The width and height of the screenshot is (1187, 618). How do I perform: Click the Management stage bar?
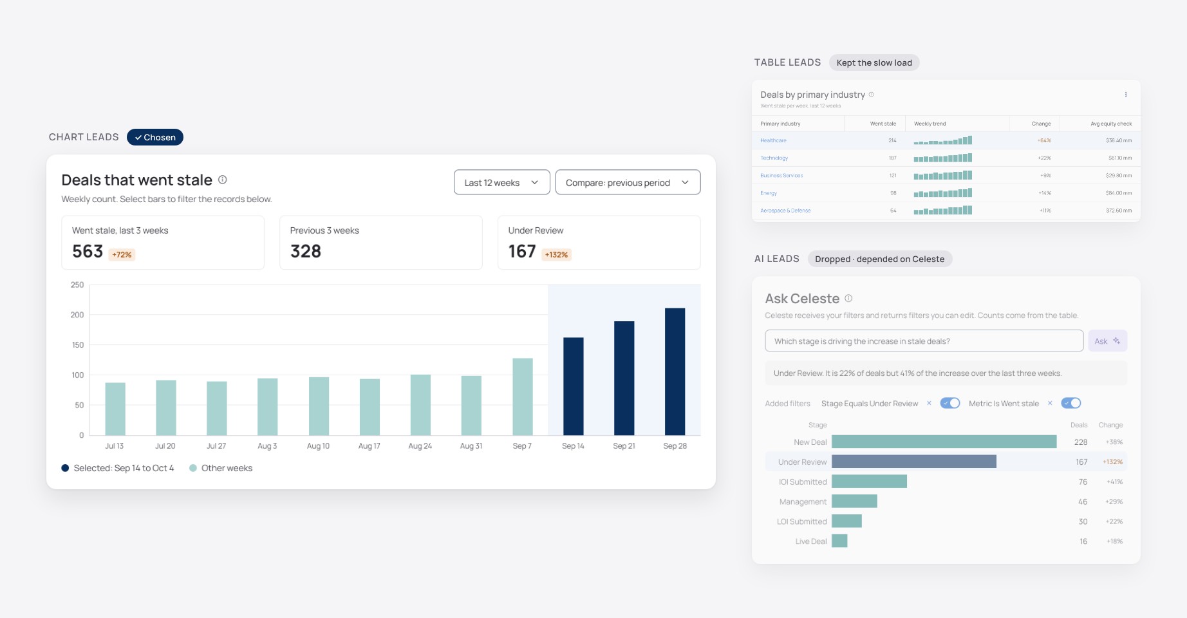(x=854, y=501)
